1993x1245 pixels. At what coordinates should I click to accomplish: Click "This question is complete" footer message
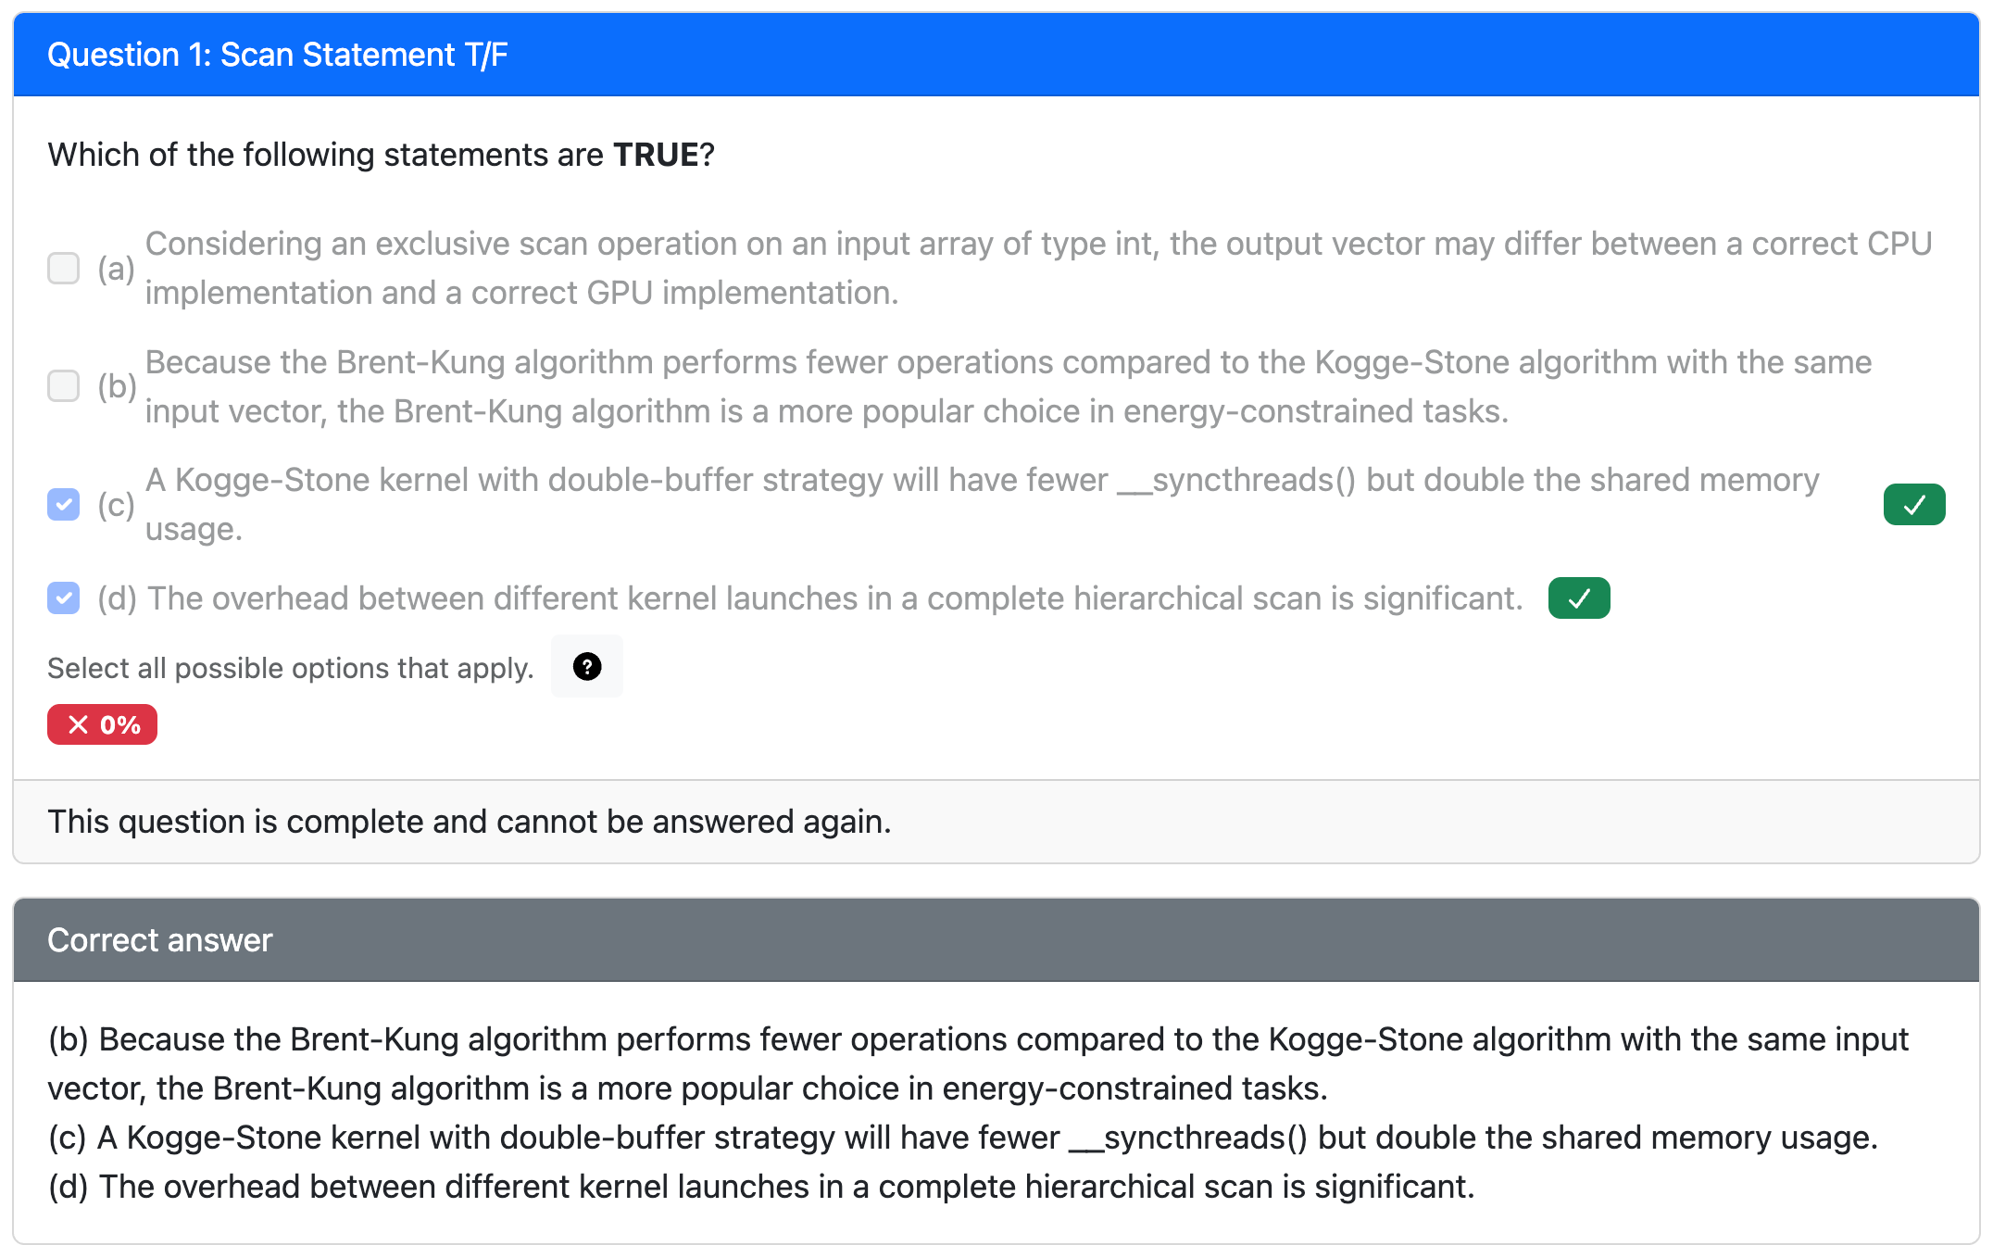tap(469, 822)
